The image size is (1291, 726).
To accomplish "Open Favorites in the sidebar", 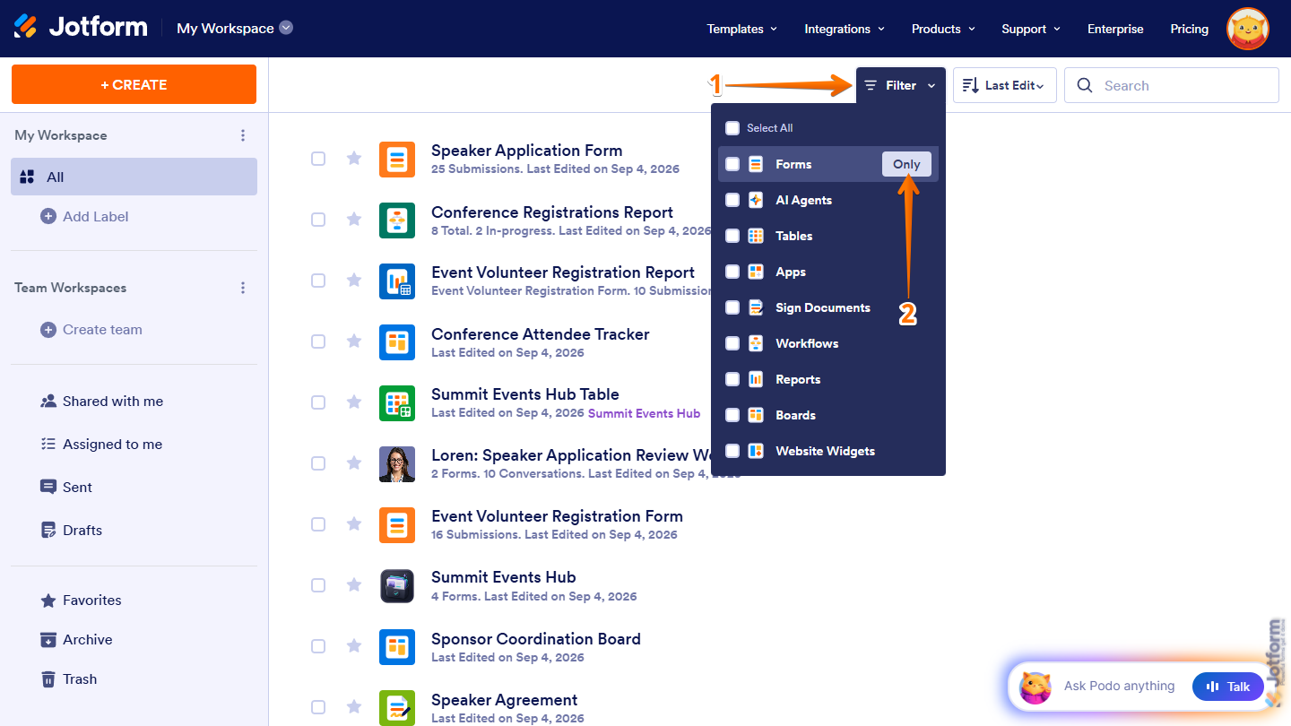I will pyautogui.click(x=81, y=601).
